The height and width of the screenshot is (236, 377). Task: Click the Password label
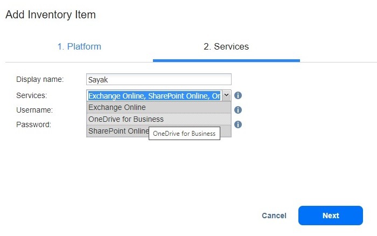pyautogui.click(x=33, y=124)
